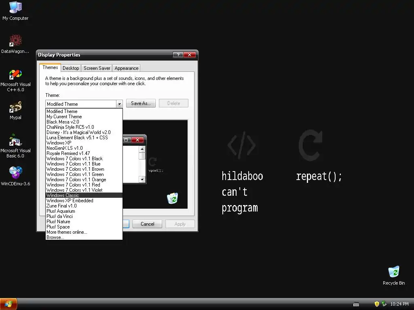This screenshot has width=414, height=310.
Task: Click the Recycle Bin in theme preview
Action: [172, 198]
